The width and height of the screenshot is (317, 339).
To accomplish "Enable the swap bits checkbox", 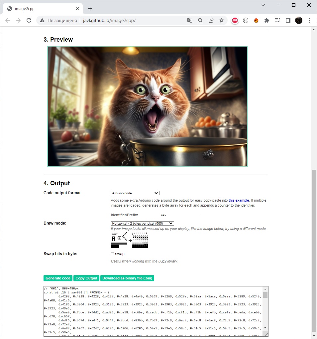I will click(x=113, y=254).
